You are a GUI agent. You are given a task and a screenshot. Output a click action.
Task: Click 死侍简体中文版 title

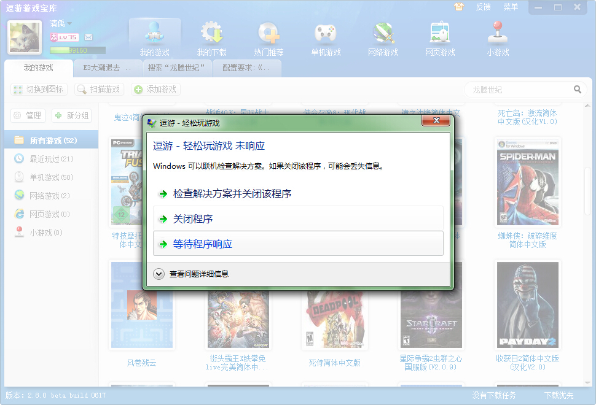click(x=334, y=363)
